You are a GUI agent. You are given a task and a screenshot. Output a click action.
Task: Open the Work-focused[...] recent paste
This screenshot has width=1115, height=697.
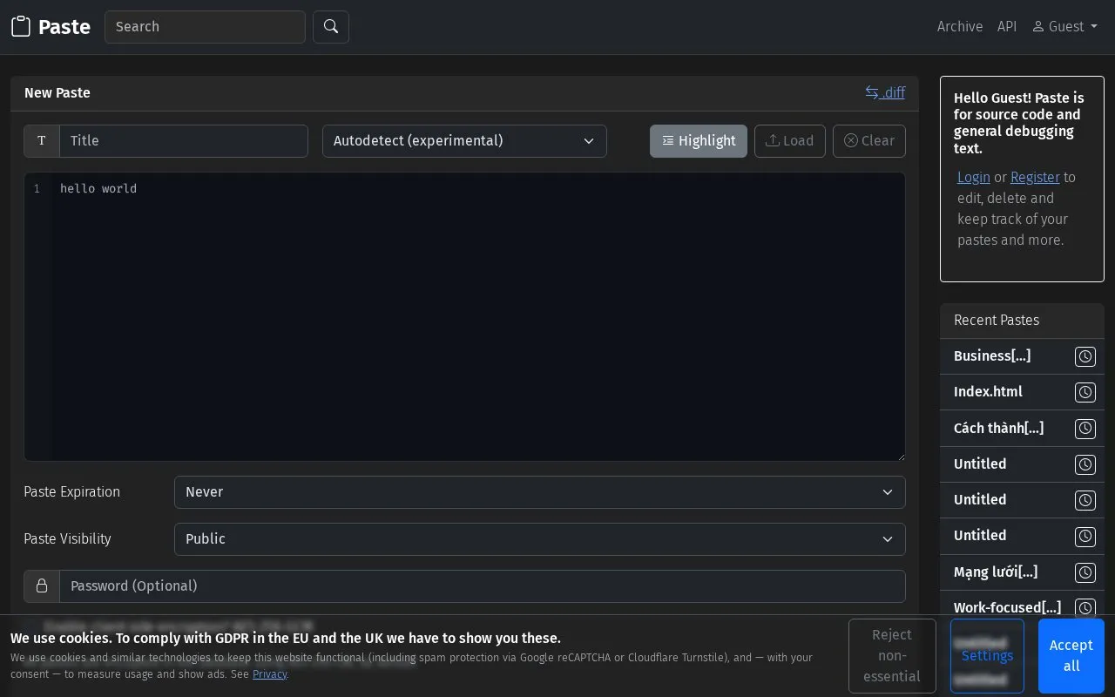point(1007,608)
